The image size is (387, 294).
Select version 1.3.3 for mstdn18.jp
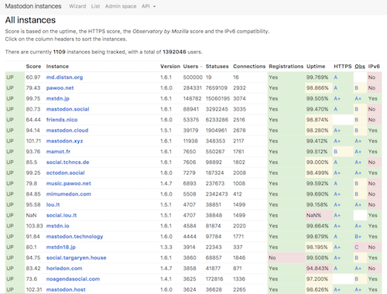[166, 247]
